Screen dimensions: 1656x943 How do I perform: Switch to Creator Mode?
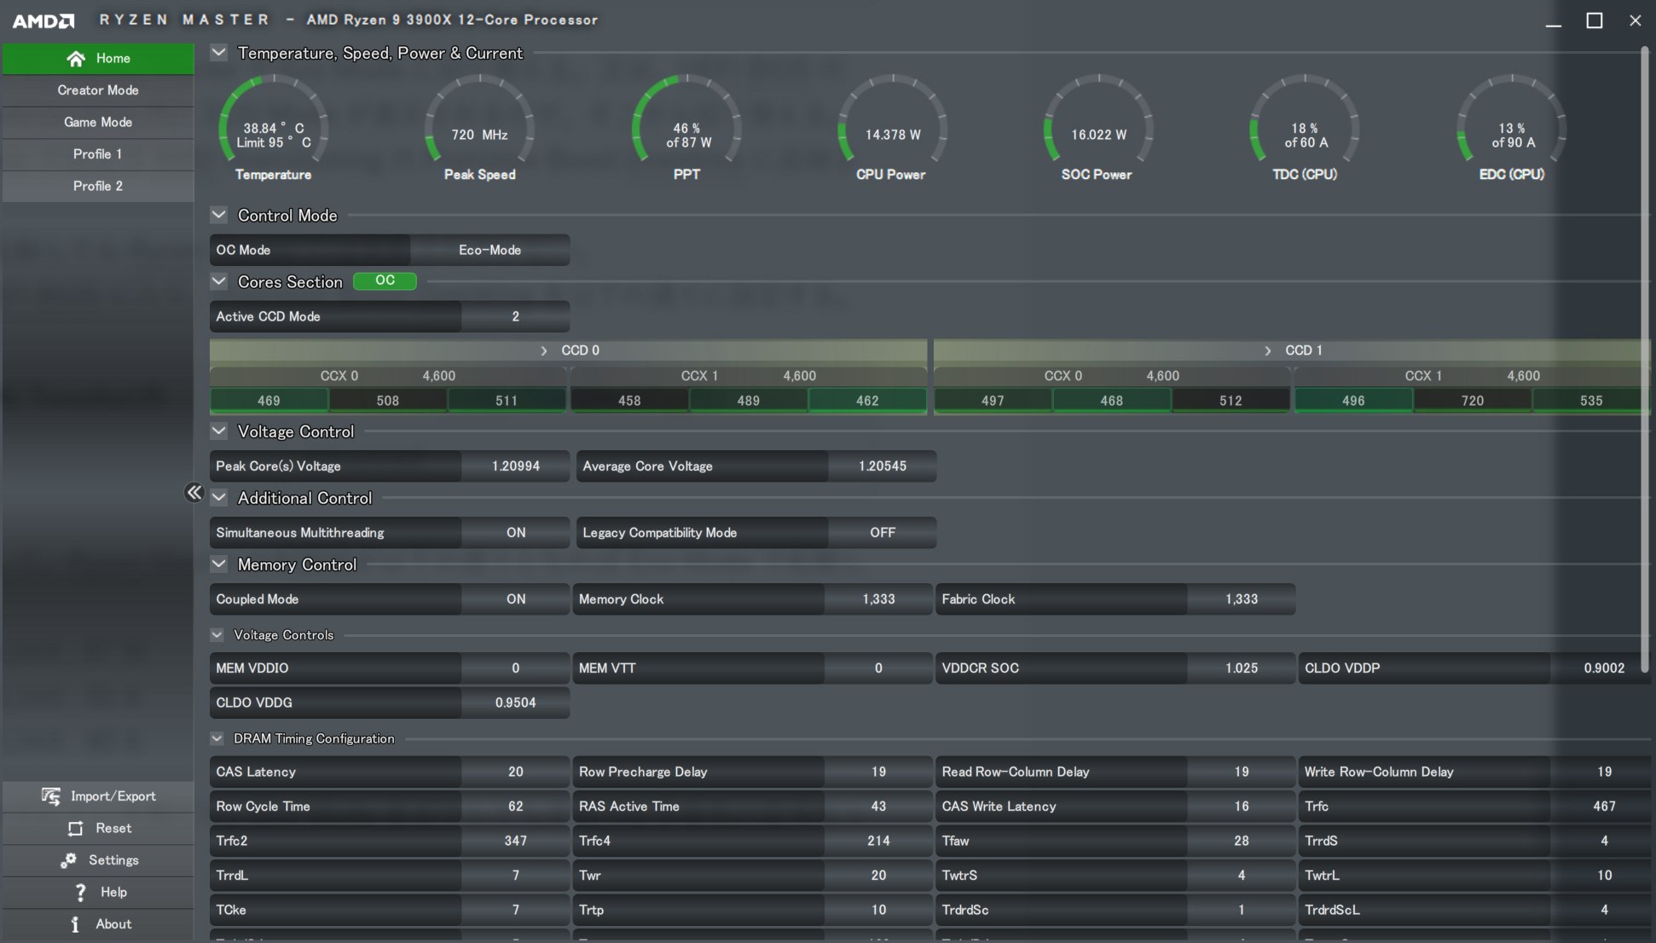[x=98, y=90]
